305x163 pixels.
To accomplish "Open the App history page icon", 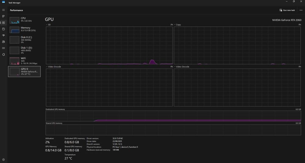I will coord(3,29).
